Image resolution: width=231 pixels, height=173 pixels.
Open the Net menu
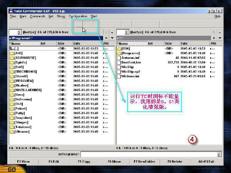(51, 16)
